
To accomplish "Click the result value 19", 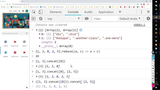I will pyautogui.click(x=37, y=56).
